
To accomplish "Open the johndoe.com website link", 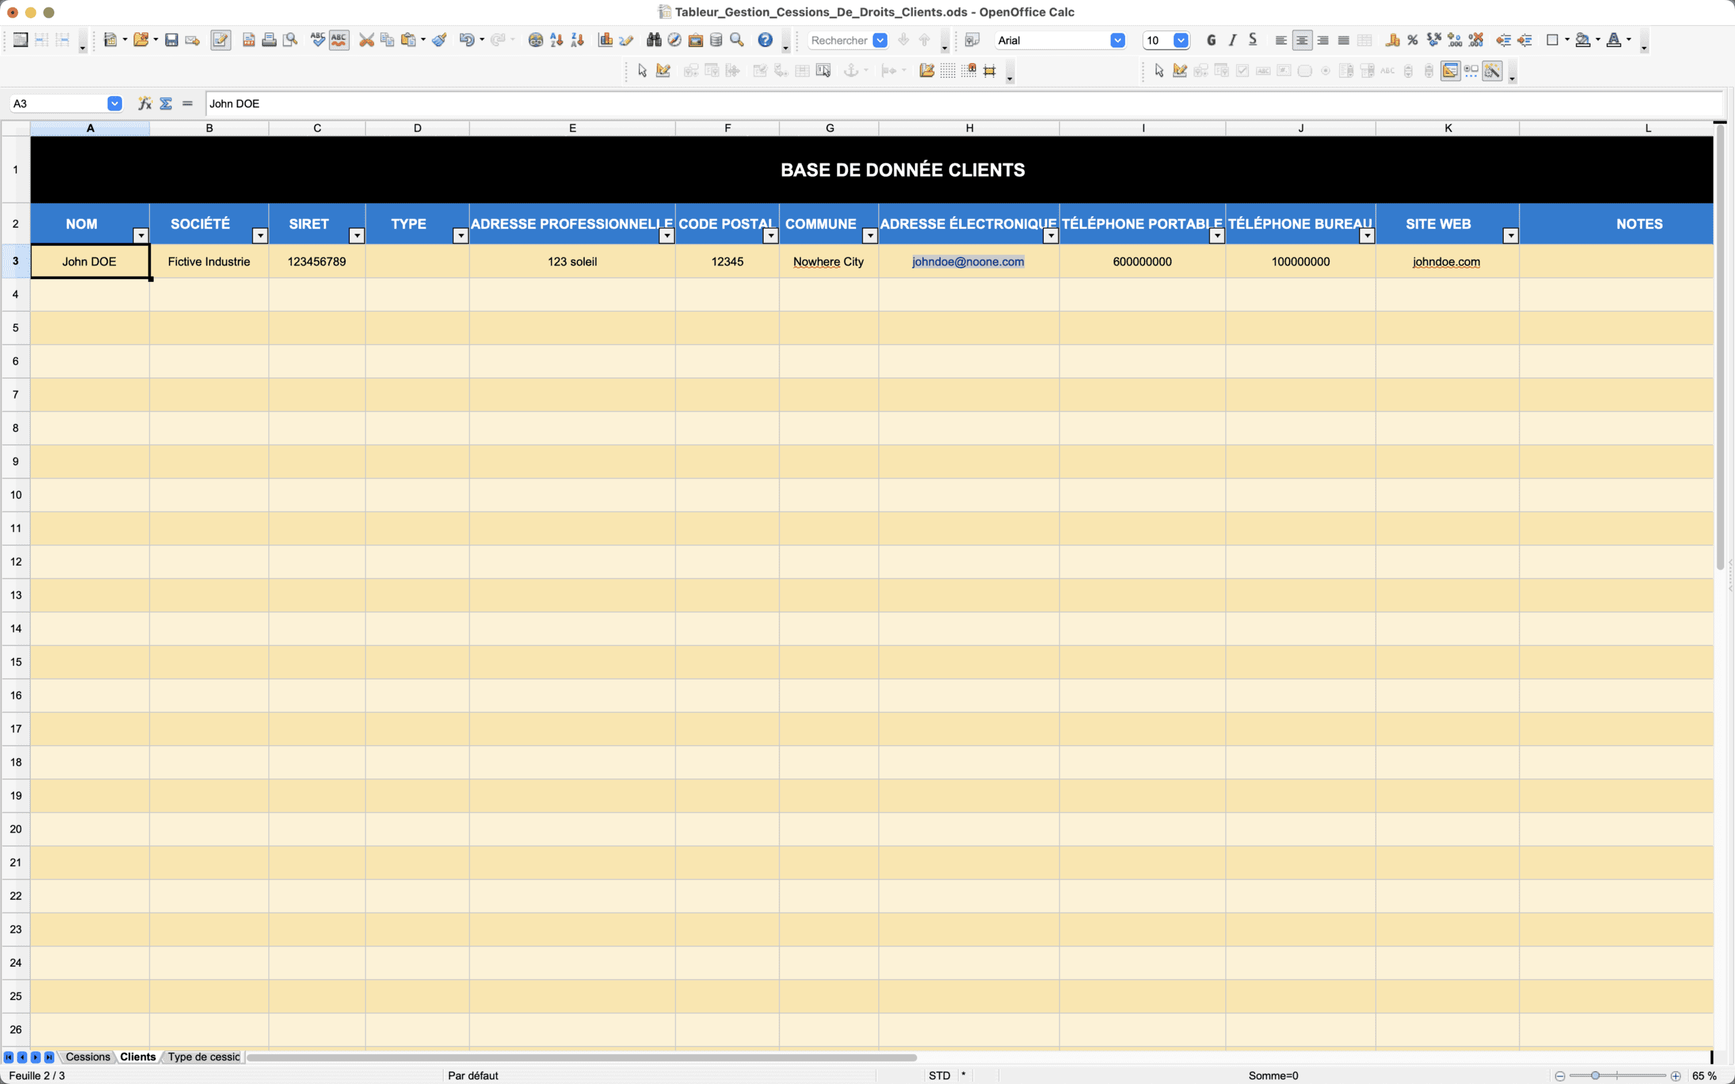I will pos(1446,262).
